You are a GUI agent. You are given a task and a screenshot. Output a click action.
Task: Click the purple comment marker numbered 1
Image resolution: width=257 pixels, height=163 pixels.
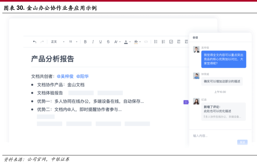coord(186,102)
